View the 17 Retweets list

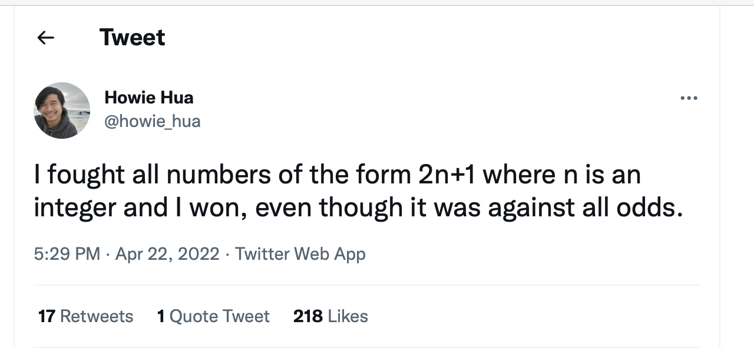click(85, 316)
